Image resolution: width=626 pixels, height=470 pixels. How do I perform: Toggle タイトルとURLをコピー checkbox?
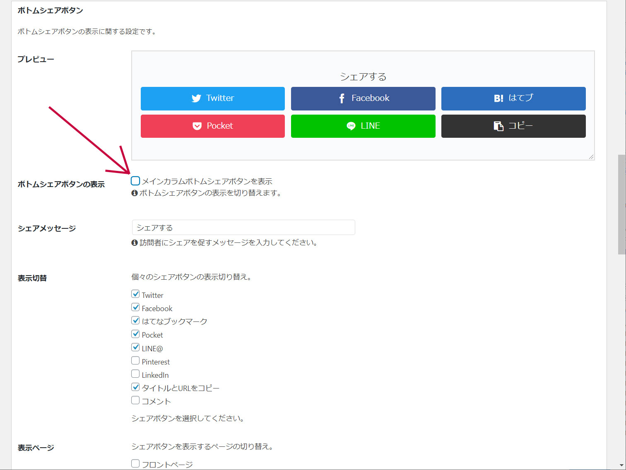135,387
